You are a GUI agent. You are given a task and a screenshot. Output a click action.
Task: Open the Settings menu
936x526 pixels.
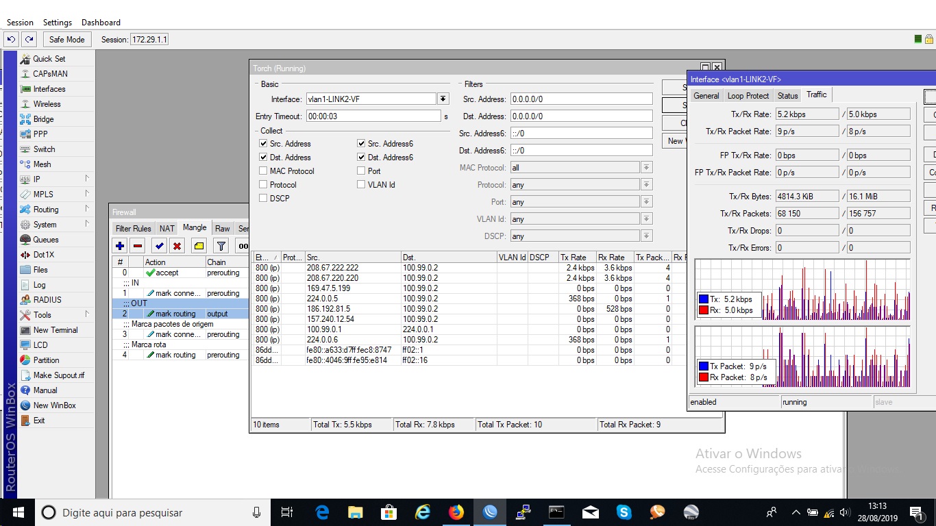(x=58, y=23)
